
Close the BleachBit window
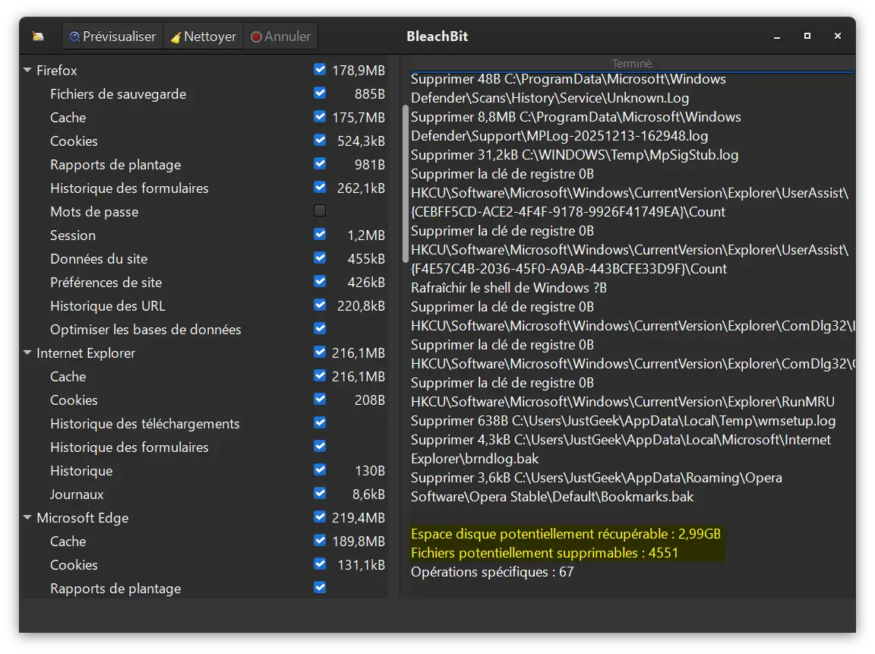[x=838, y=36]
